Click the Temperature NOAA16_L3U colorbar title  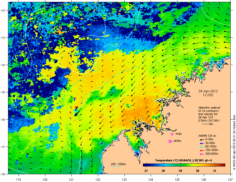tap(183, 160)
